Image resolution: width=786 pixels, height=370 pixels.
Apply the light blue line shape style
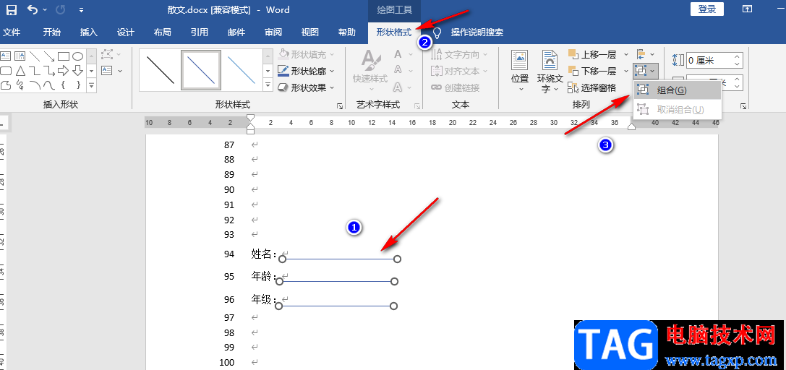point(242,70)
